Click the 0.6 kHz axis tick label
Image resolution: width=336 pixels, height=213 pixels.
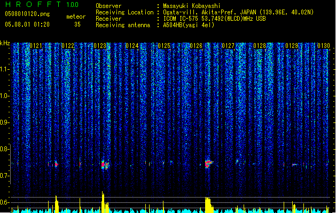coord(5,202)
